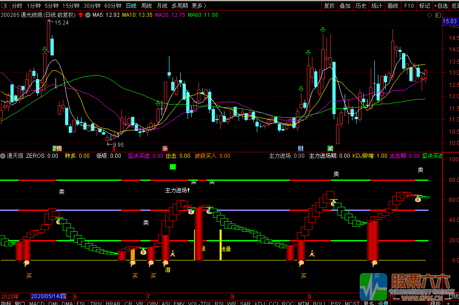Open the 复权 adjustment menu
This screenshot has height=305, width=459.
(x=329, y=6)
